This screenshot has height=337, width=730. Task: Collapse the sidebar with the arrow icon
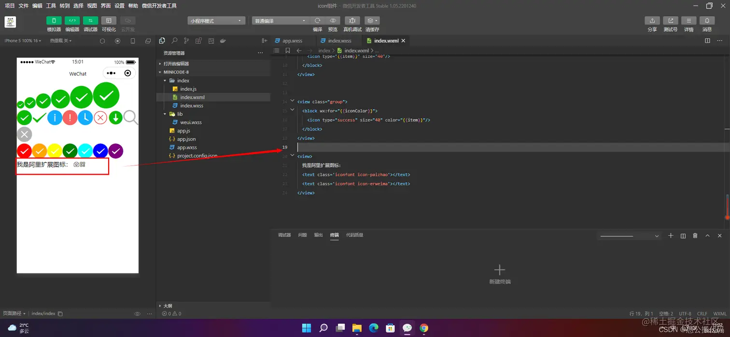point(264,41)
